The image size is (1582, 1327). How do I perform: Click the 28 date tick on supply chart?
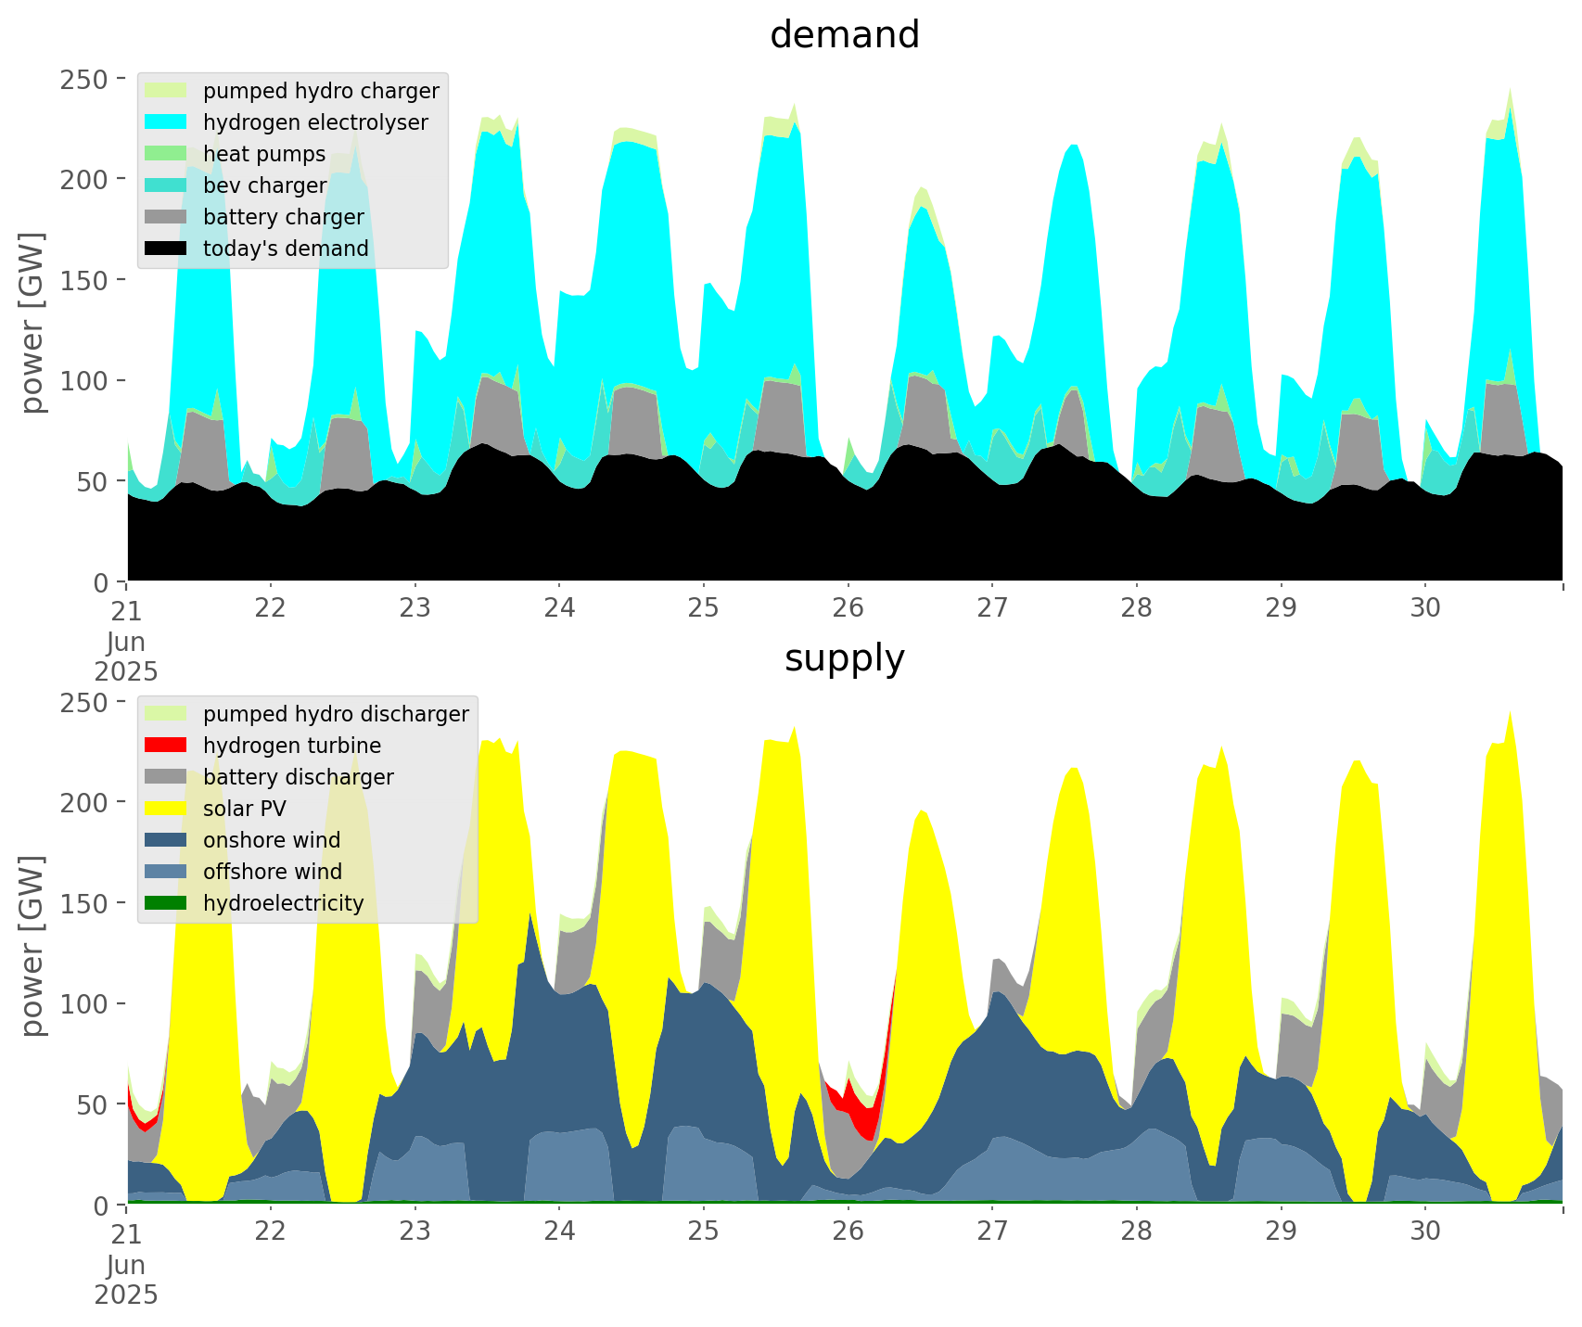point(1136,1231)
